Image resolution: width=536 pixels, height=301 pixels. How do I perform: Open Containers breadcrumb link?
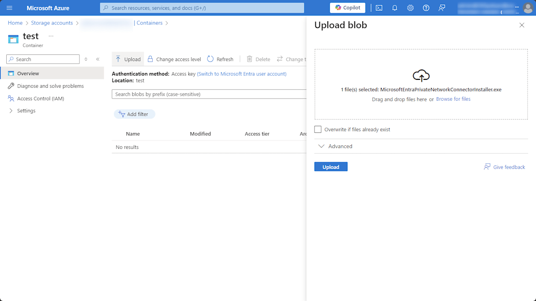tap(150, 23)
